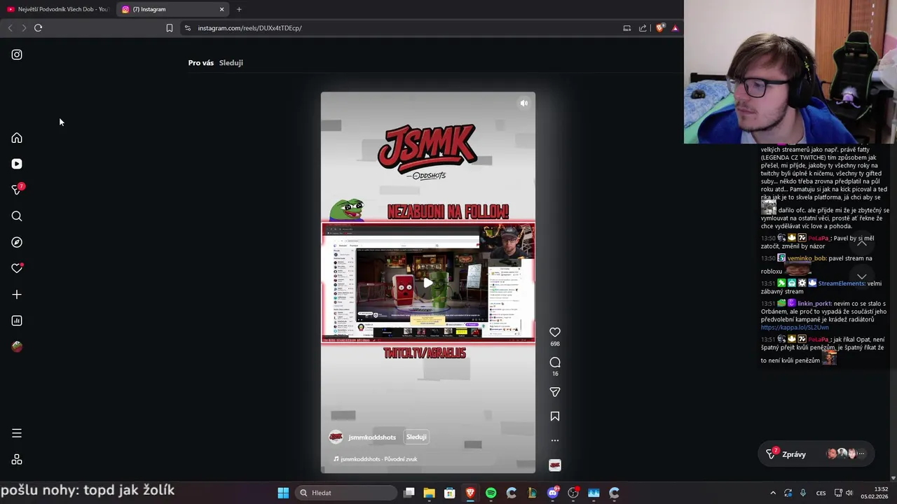
Task: Open jsmmkoddshots profile picture on the reel
Action: click(336, 437)
